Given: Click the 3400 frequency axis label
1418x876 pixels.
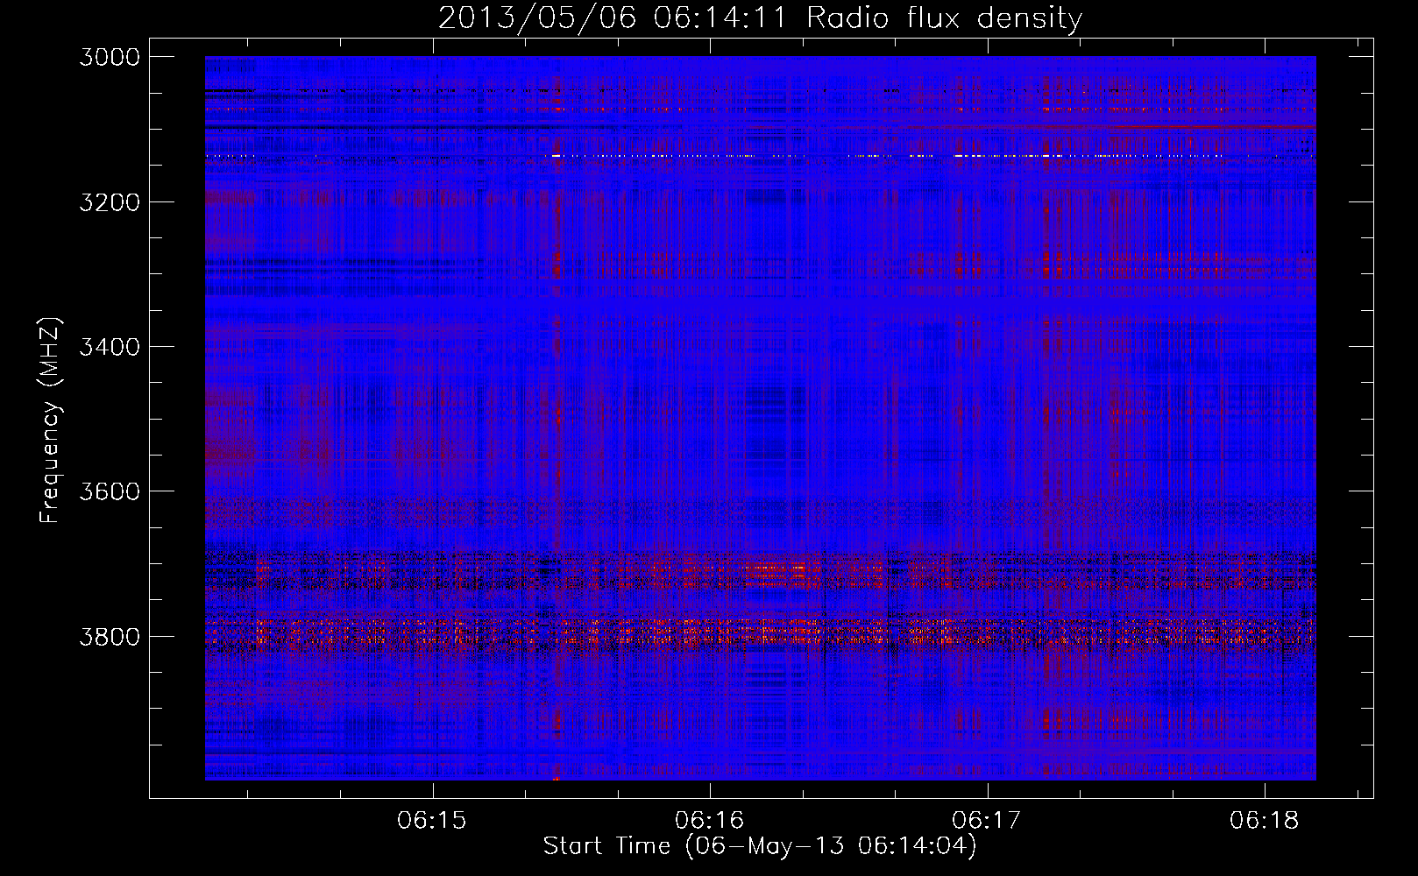Looking at the screenshot, I should click(110, 347).
